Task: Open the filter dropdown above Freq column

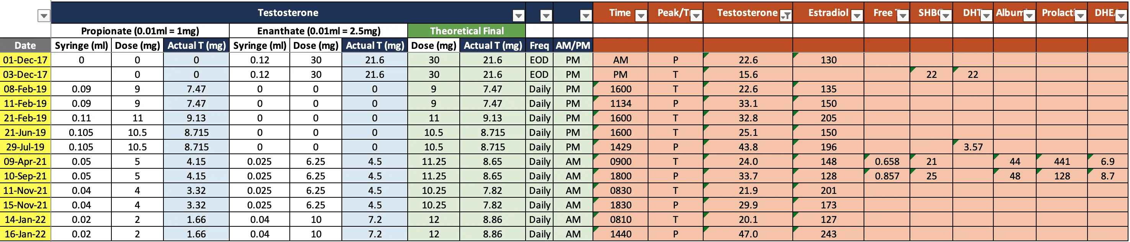Action: [x=546, y=16]
